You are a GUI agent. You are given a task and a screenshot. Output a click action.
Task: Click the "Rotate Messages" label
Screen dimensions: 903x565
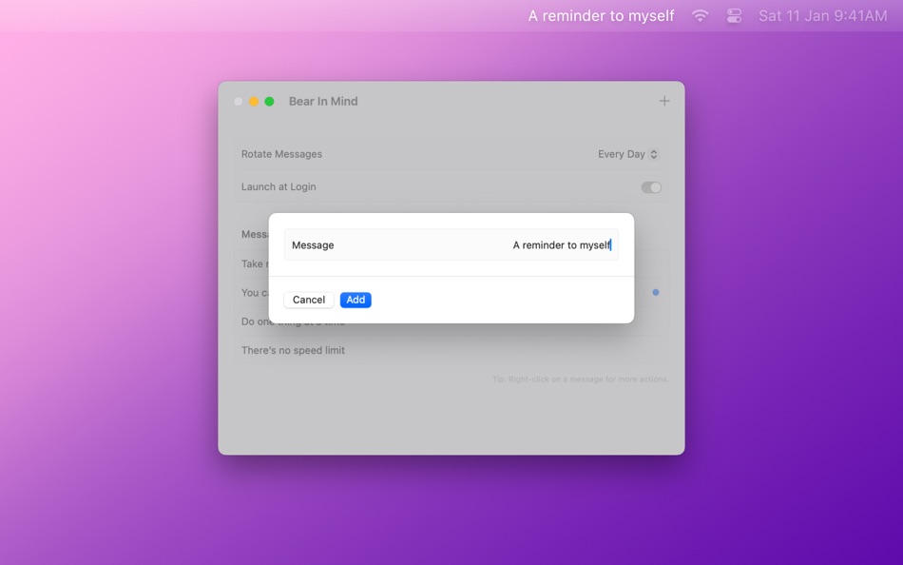(281, 154)
